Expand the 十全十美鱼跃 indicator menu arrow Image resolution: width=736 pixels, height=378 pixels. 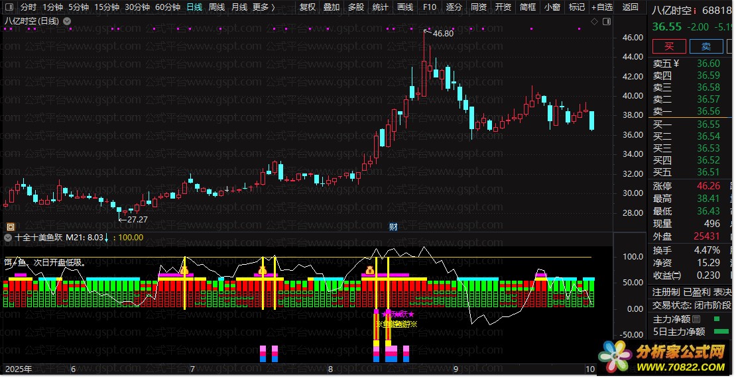pos(7,238)
